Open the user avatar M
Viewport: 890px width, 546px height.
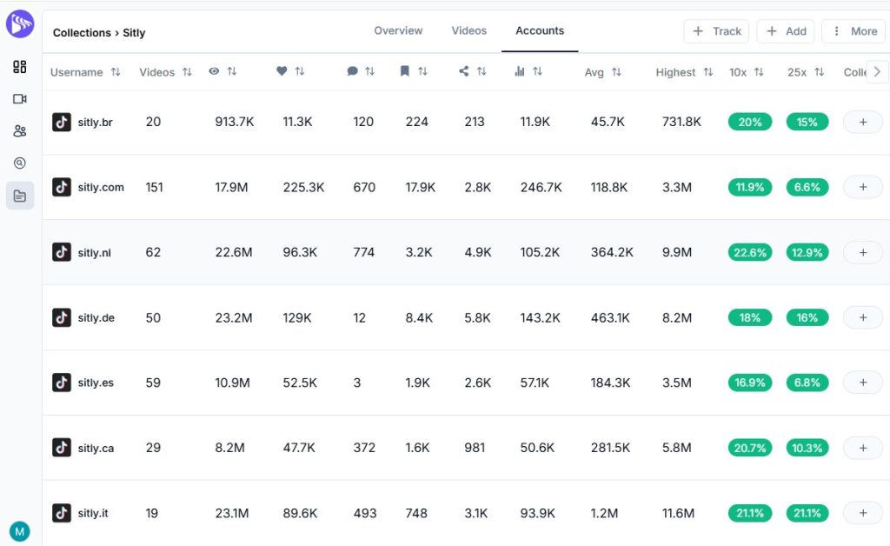pyautogui.click(x=19, y=530)
